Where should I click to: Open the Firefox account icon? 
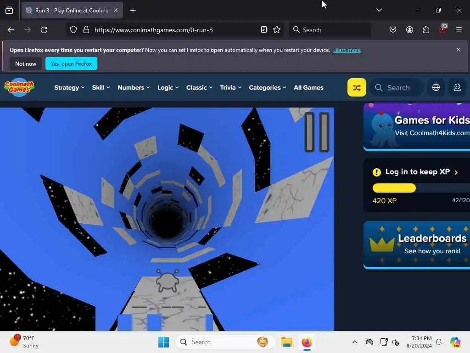click(409, 30)
